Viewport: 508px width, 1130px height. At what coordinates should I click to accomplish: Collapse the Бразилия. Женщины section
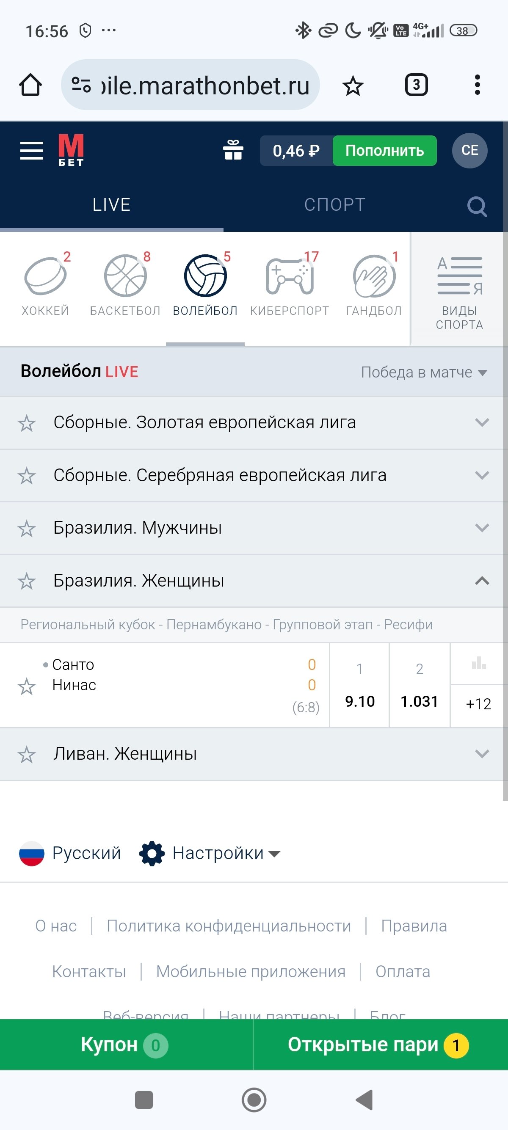(x=482, y=581)
